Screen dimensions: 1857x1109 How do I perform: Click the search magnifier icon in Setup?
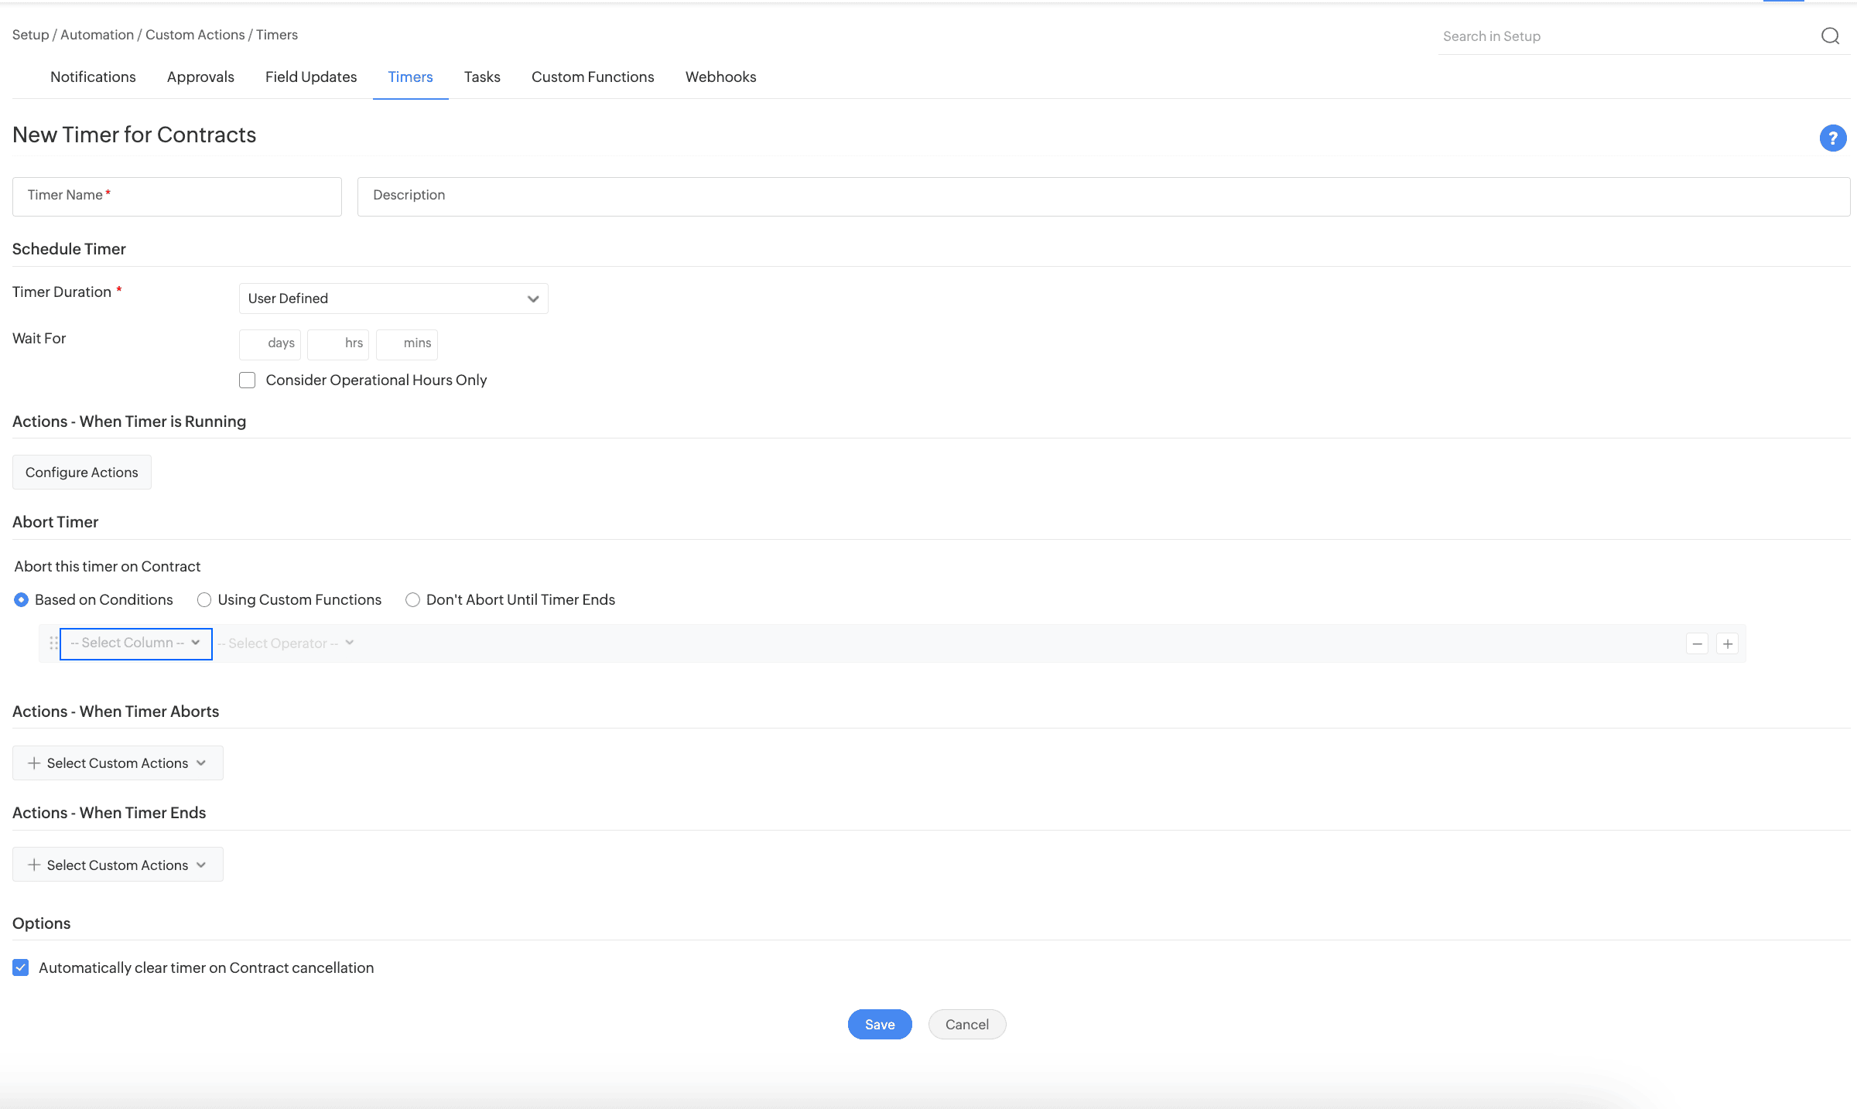[1830, 36]
